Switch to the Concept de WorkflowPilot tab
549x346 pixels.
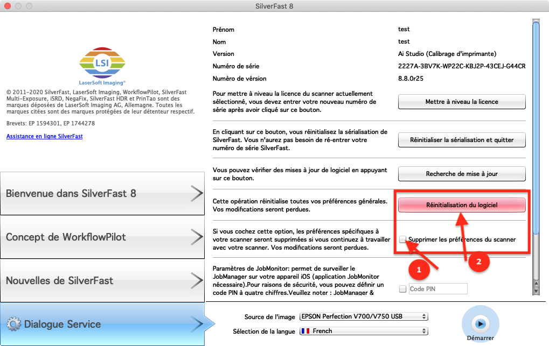point(102,237)
